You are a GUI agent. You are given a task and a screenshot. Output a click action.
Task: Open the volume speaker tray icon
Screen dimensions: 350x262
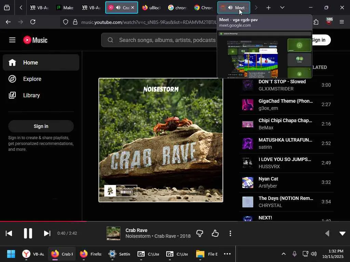click(x=314, y=254)
